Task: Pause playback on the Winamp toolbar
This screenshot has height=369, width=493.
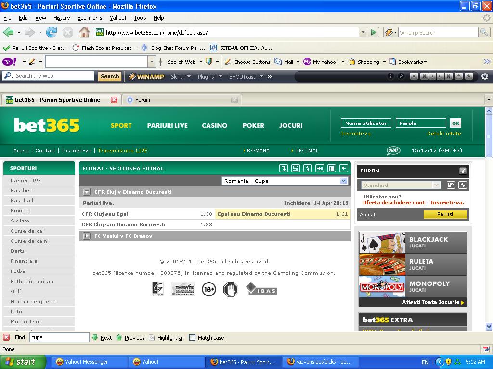Action: tap(441, 76)
